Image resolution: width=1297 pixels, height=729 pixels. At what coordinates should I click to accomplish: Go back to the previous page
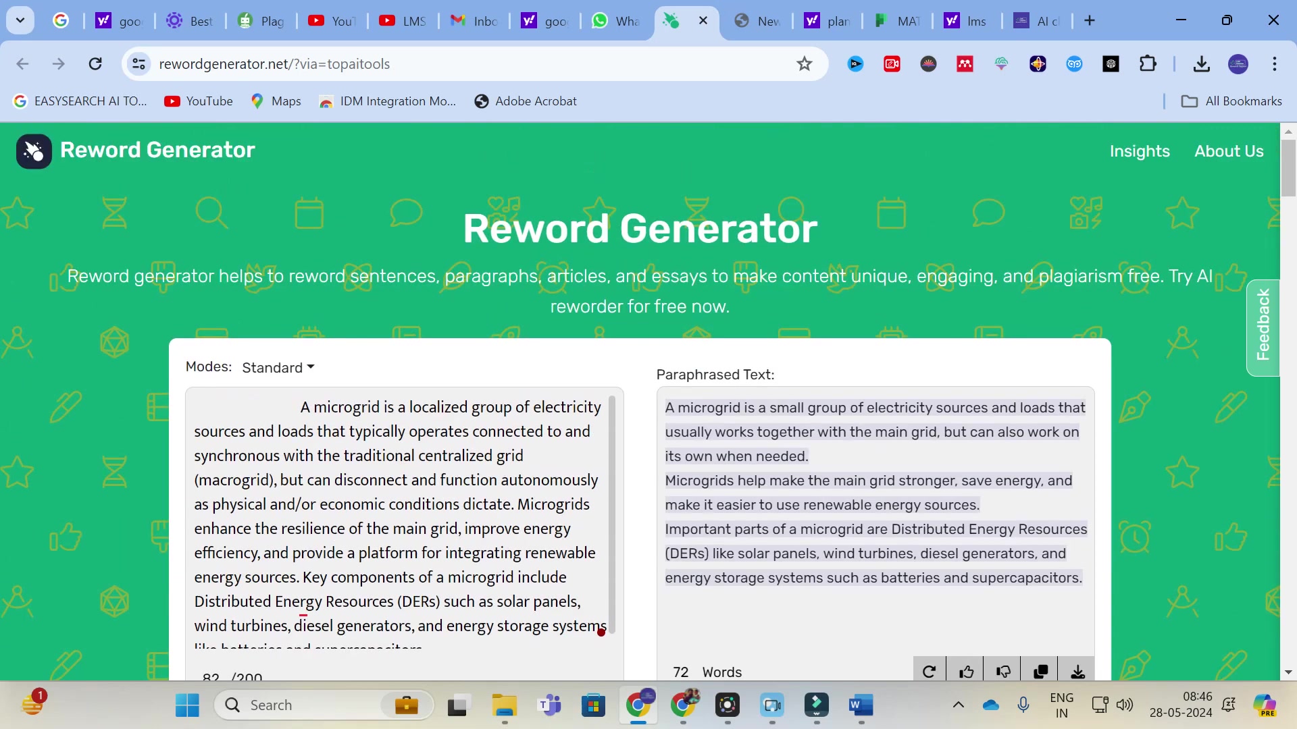[22, 64]
